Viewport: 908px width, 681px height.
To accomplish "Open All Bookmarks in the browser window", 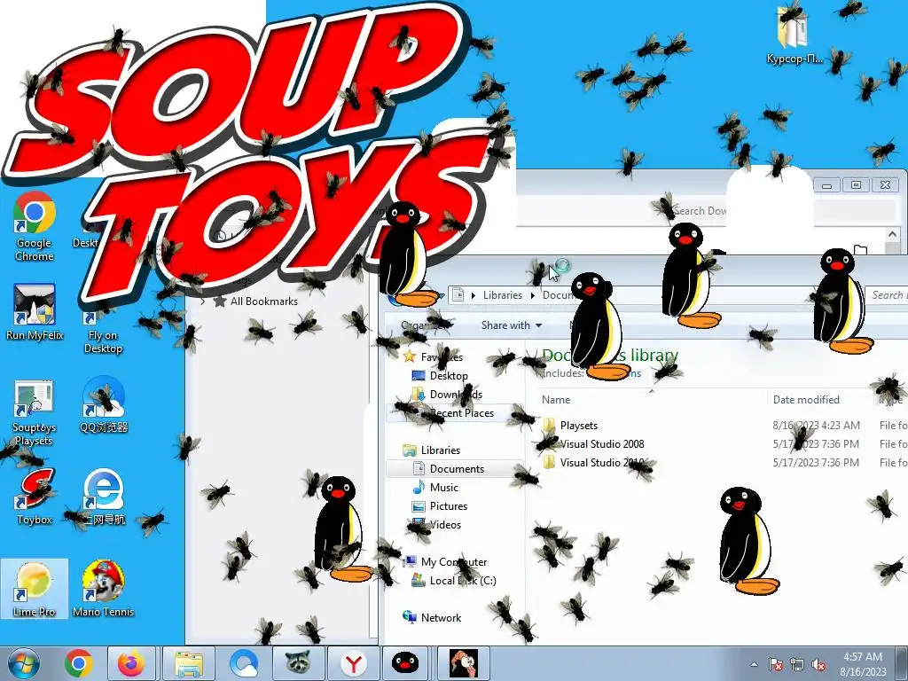I will [264, 301].
